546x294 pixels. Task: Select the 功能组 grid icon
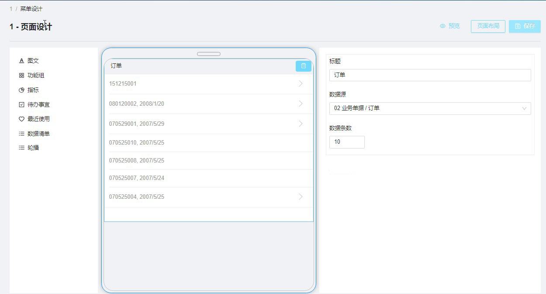[x=21, y=76]
